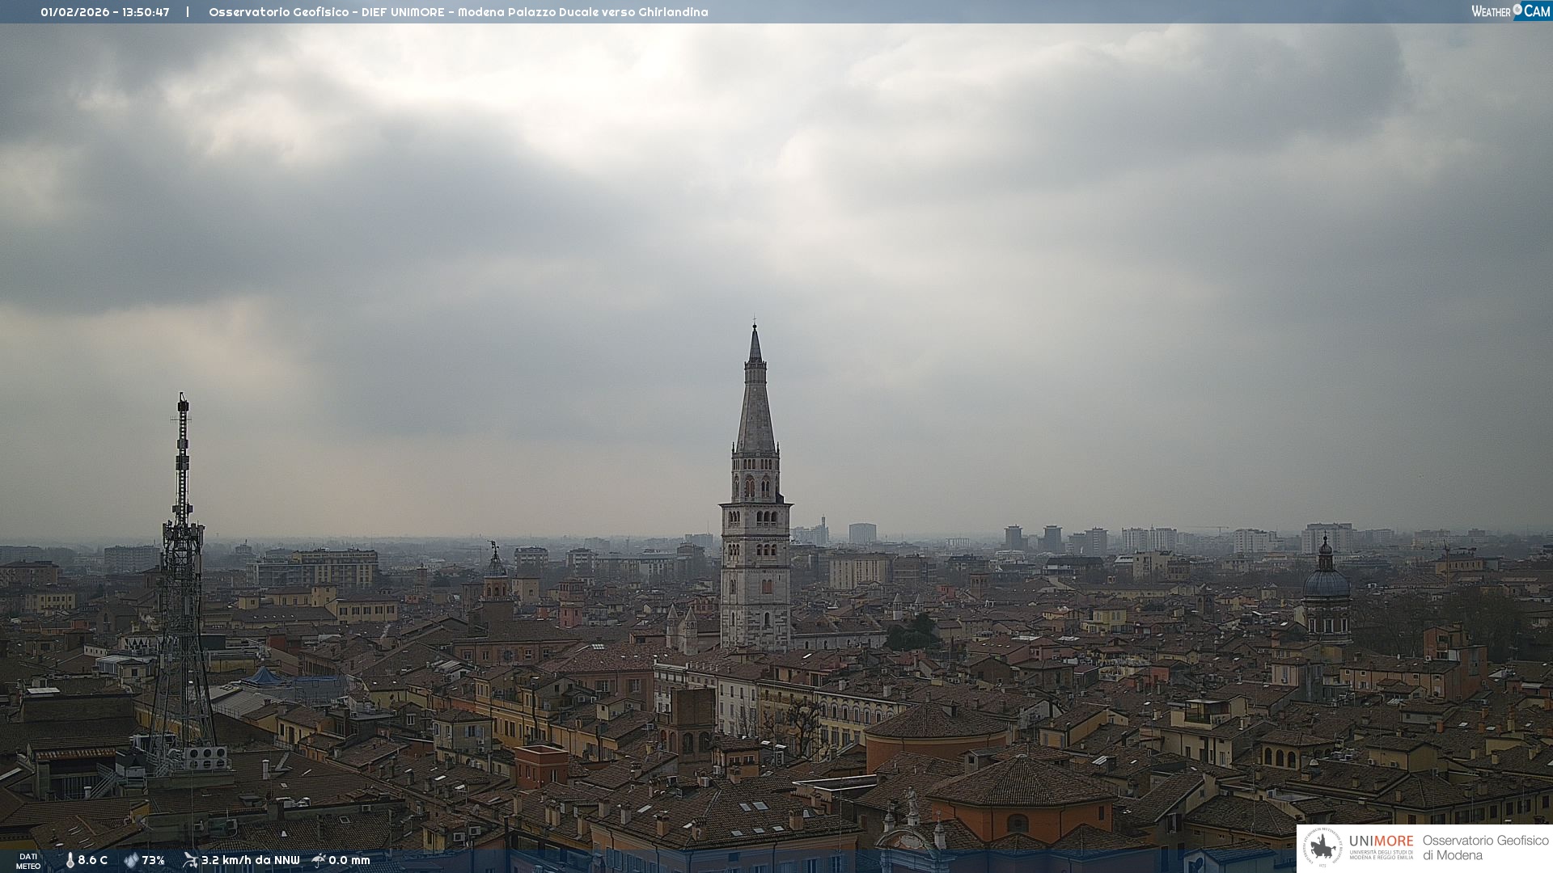Image resolution: width=1553 pixels, height=873 pixels.
Task: Click the UNIMORE university name text
Action: (1381, 841)
